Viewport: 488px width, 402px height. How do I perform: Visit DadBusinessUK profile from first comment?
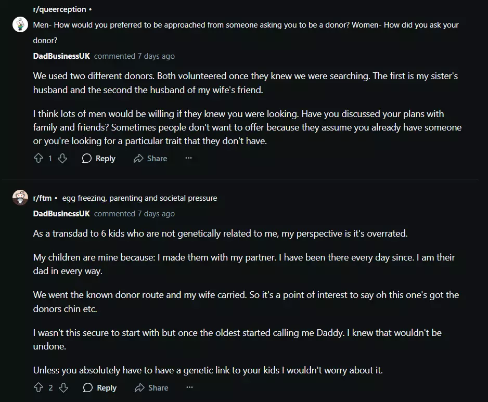tap(61, 56)
